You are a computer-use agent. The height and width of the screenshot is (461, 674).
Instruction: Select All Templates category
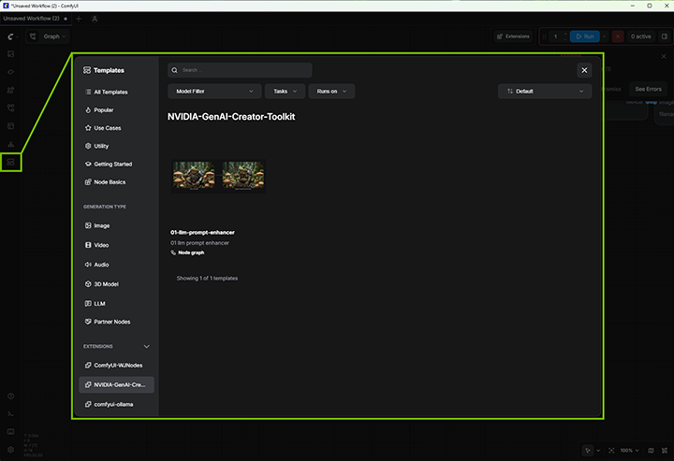click(116, 92)
